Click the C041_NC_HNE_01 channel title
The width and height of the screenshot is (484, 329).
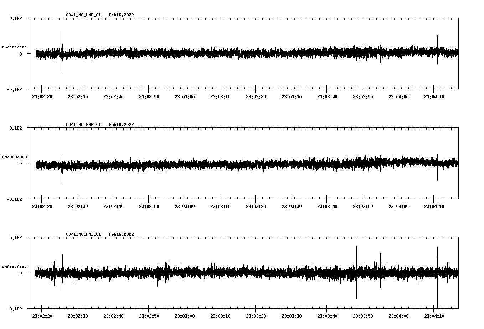pos(83,15)
